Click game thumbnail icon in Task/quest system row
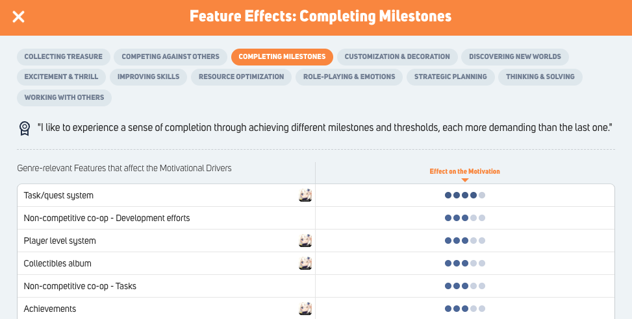The image size is (632, 319). pos(305,196)
